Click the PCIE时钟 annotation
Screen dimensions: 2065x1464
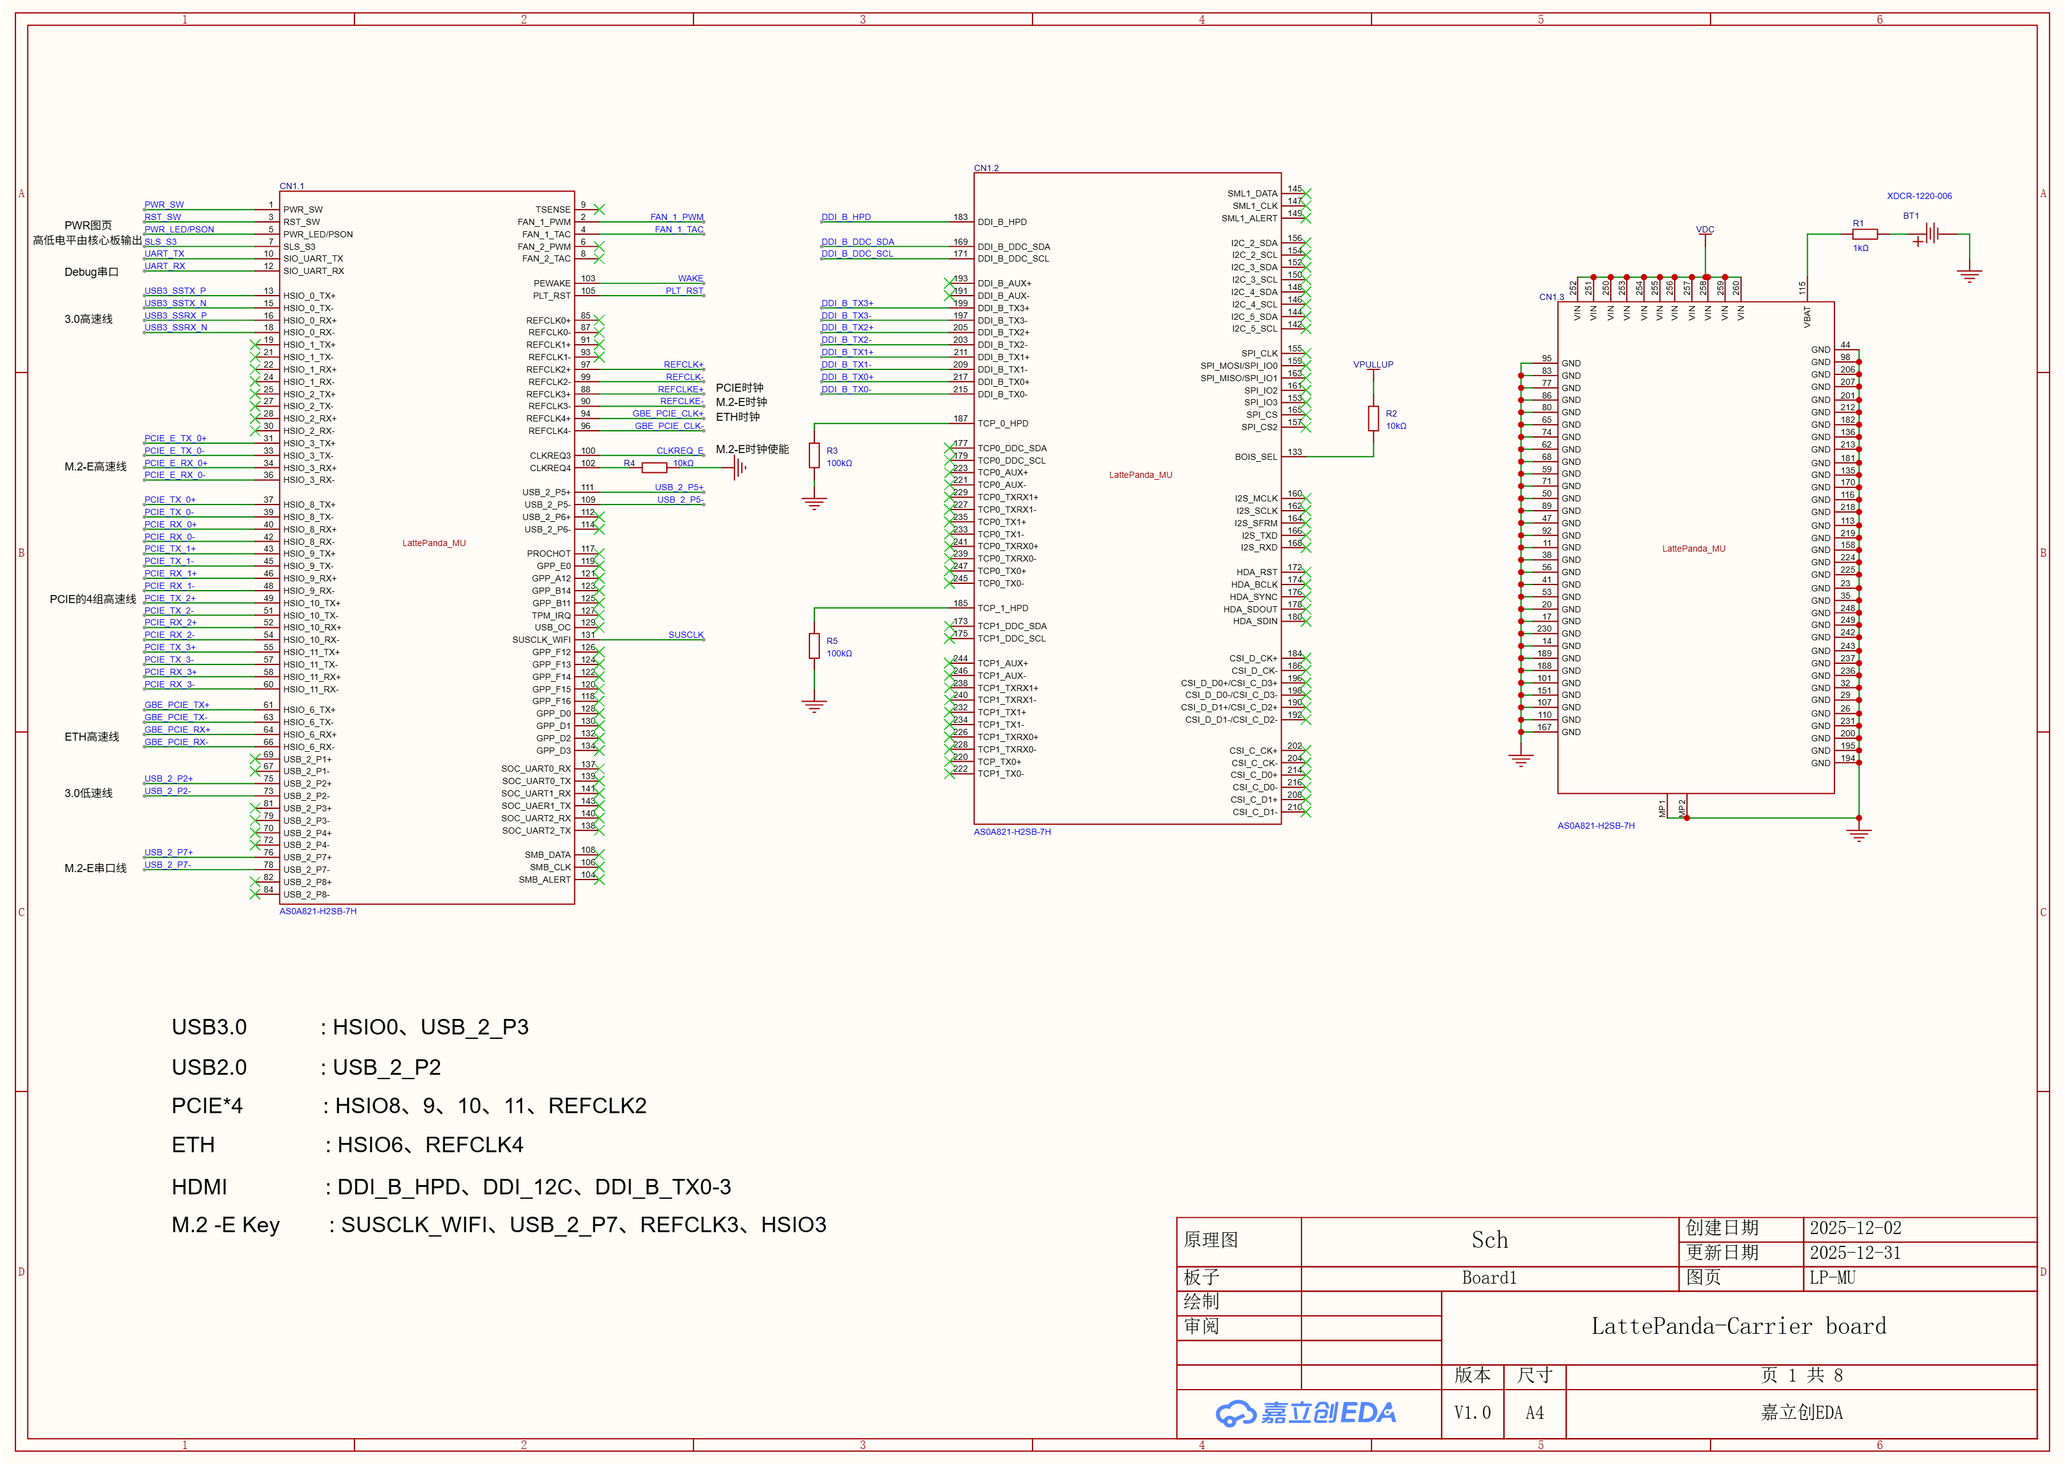(739, 387)
